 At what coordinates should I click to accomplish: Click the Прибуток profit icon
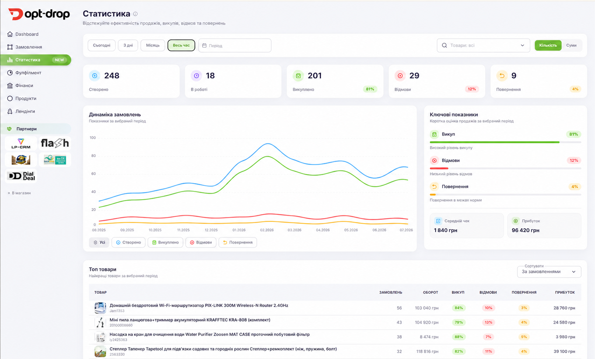516,221
